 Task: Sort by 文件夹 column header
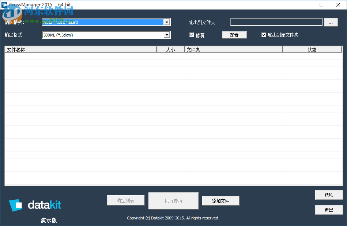coord(234,50)
